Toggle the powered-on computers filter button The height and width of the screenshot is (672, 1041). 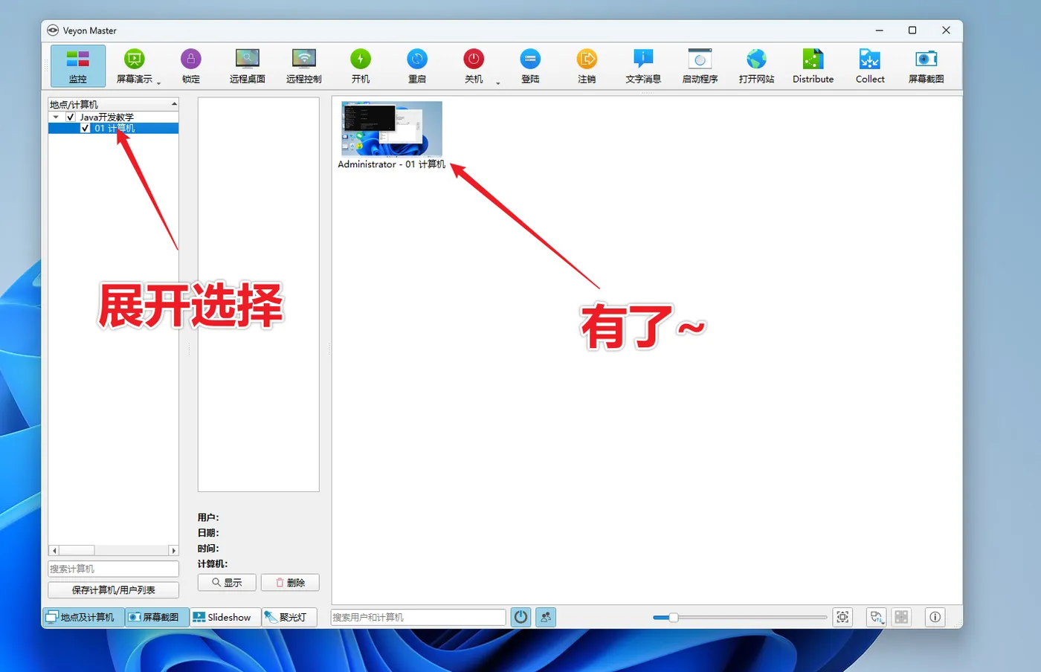pos(521,617)
